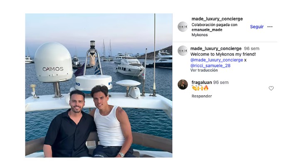
Task: Open the @made_luxury_concierge mention
Action: tap(217, 60)
